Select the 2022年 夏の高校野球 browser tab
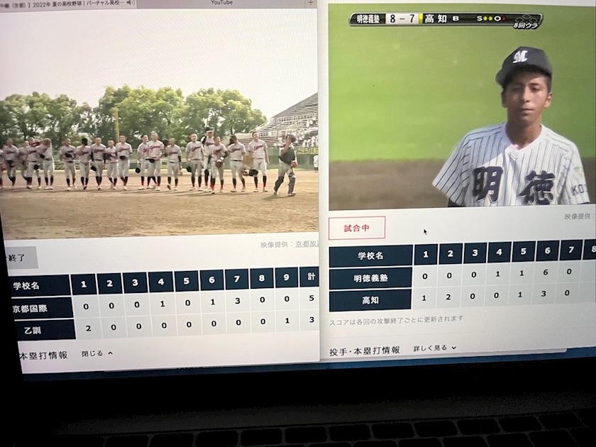The image size is (596, 447). click(x=64, y=3)
